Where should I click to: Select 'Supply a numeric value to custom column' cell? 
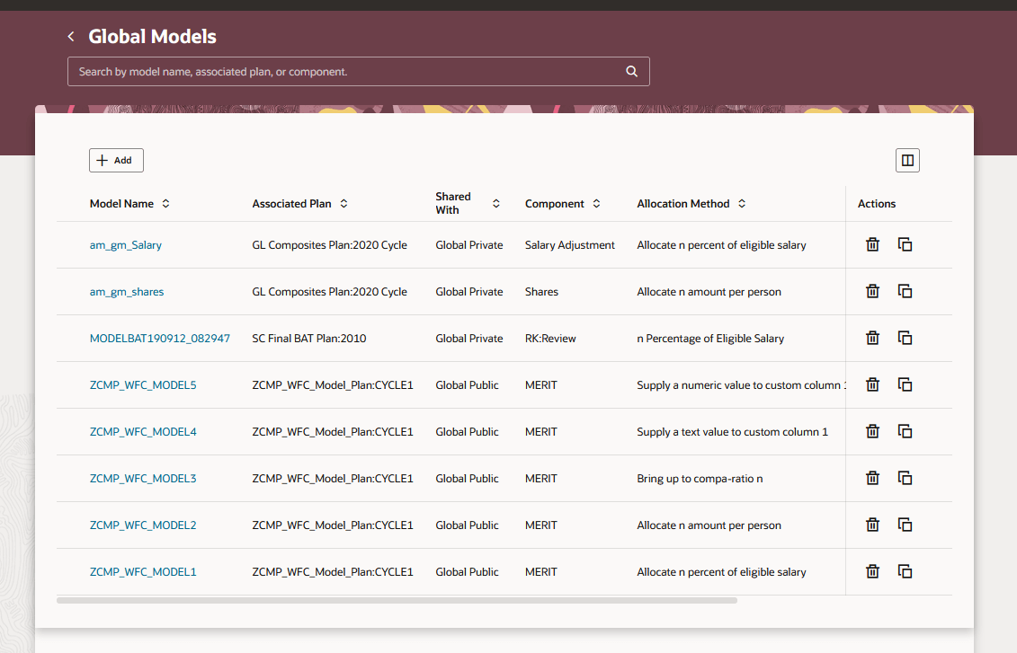pos(741,384)
